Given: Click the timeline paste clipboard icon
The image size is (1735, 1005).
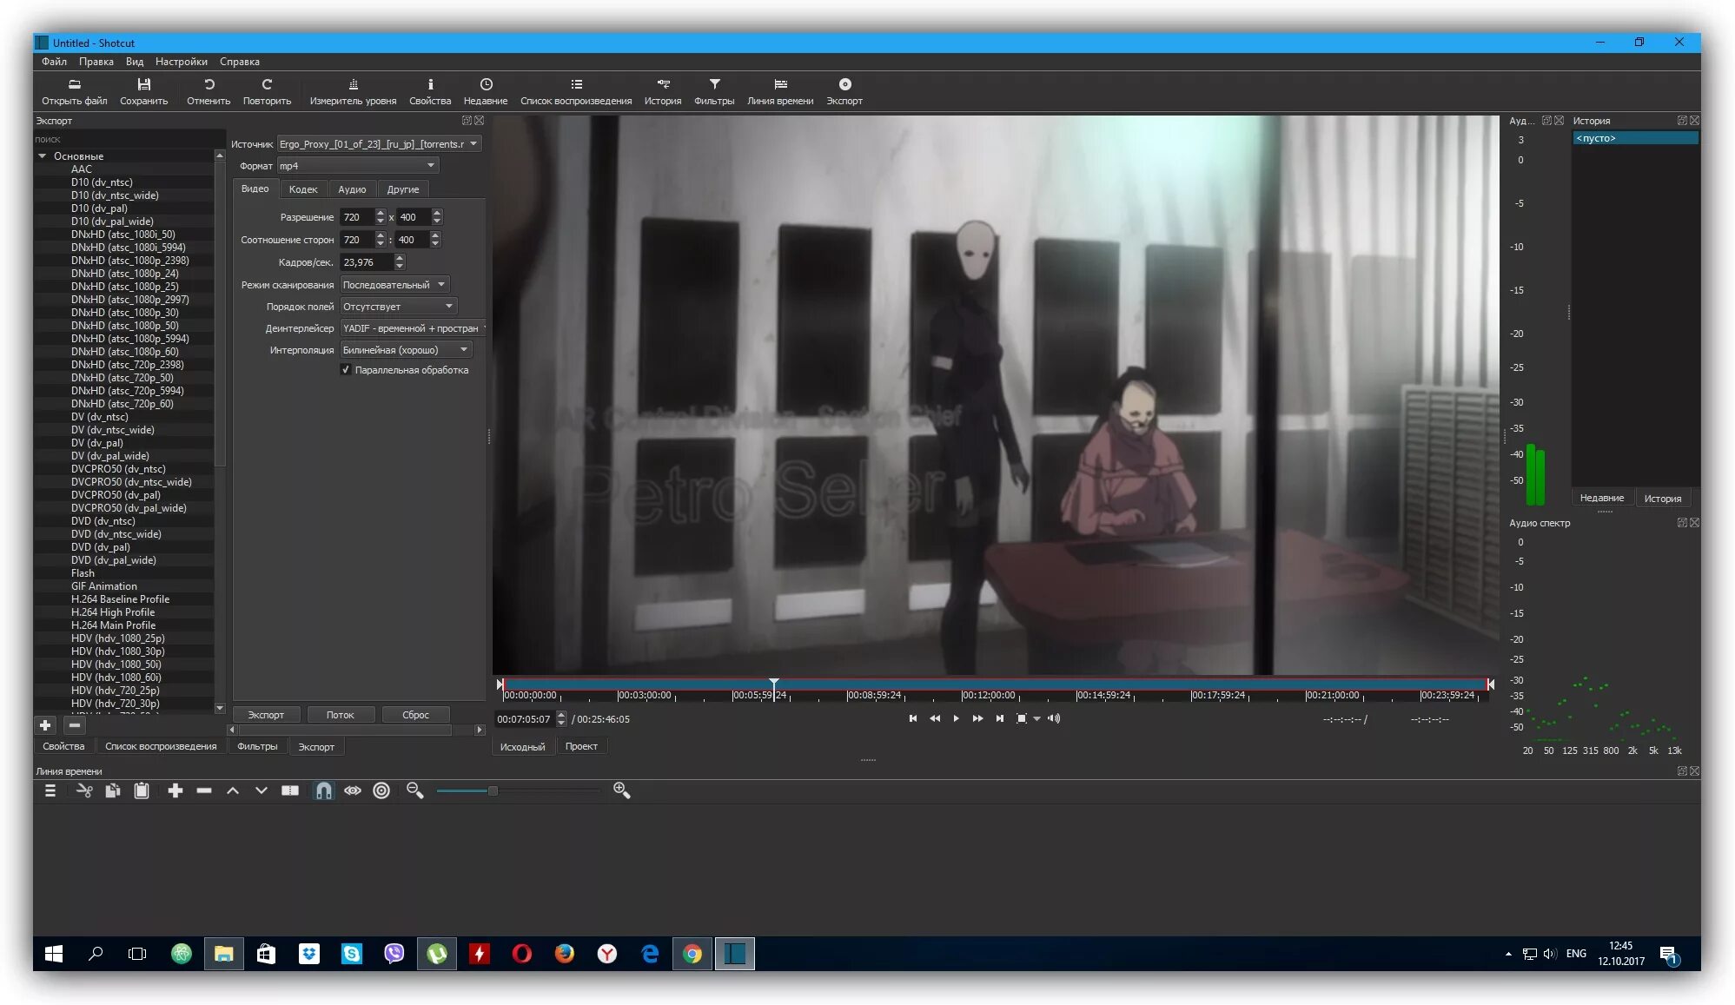Looking at the screenshot, I should tap(142, 790).
